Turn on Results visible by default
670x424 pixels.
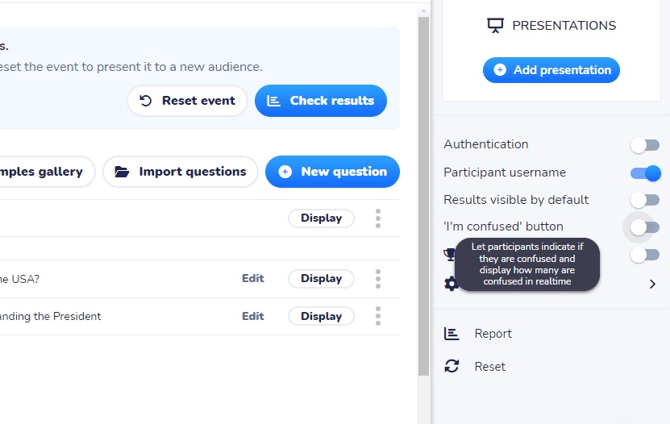tap(645, 199)
